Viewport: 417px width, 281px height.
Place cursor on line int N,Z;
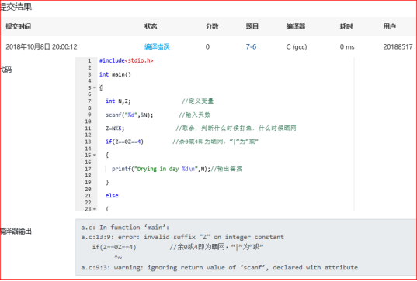pos(118,101)
